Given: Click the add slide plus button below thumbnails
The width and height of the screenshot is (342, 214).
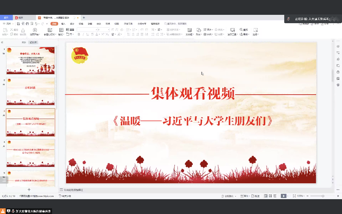Looking at the screenshot, I should [29, 189].
